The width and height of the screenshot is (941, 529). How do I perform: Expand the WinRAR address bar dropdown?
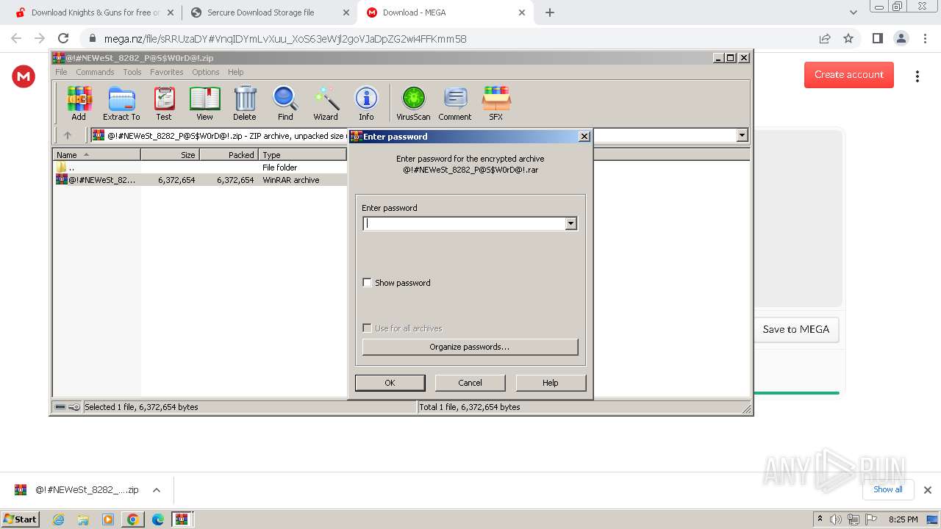point(742,135)
